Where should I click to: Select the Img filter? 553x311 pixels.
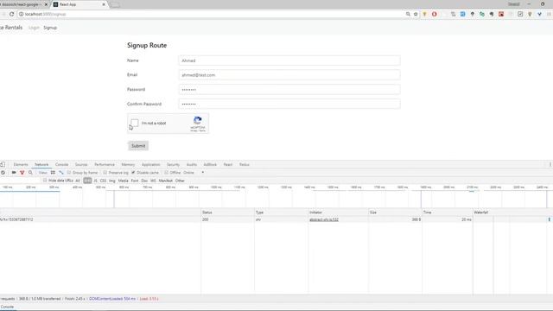pyautogui.click(x=111, y=181)
